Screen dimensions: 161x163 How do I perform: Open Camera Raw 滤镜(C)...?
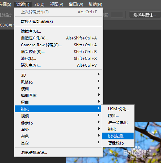click(58, 45)
